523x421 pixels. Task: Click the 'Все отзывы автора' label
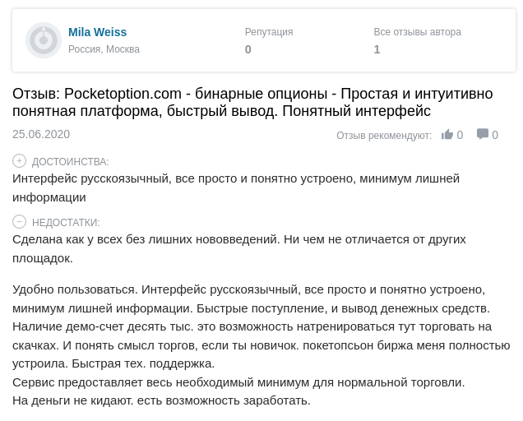(x=417, y=32)
